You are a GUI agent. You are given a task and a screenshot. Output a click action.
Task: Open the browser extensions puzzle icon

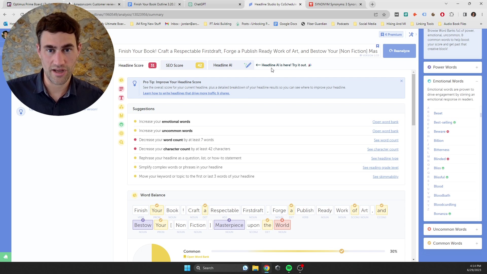pos(451,14)
